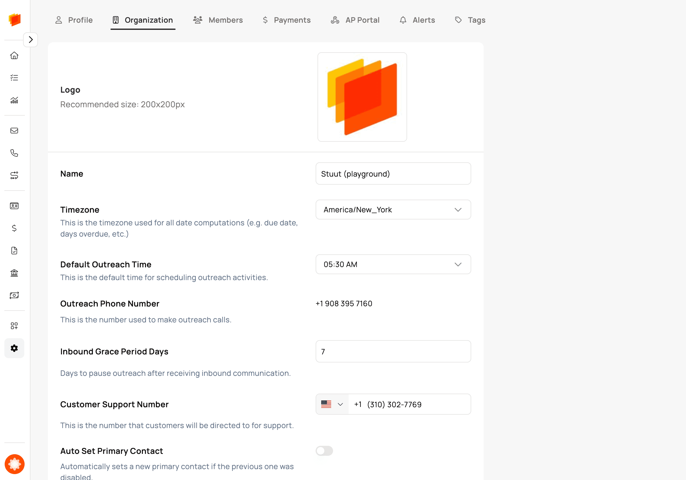The height and width of the screenshot is (480, 686).
Task: Switch to the Members tab
Action: (218, 20)
